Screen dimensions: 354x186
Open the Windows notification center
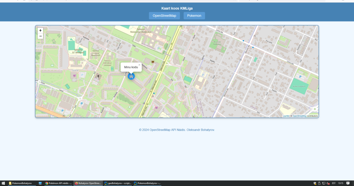point(348,183)
